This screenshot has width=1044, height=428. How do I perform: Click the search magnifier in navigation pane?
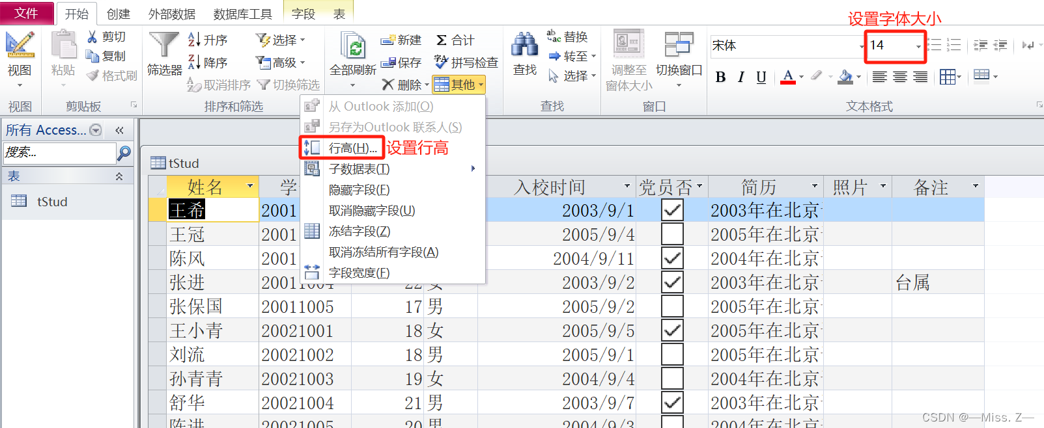point(124,153)
